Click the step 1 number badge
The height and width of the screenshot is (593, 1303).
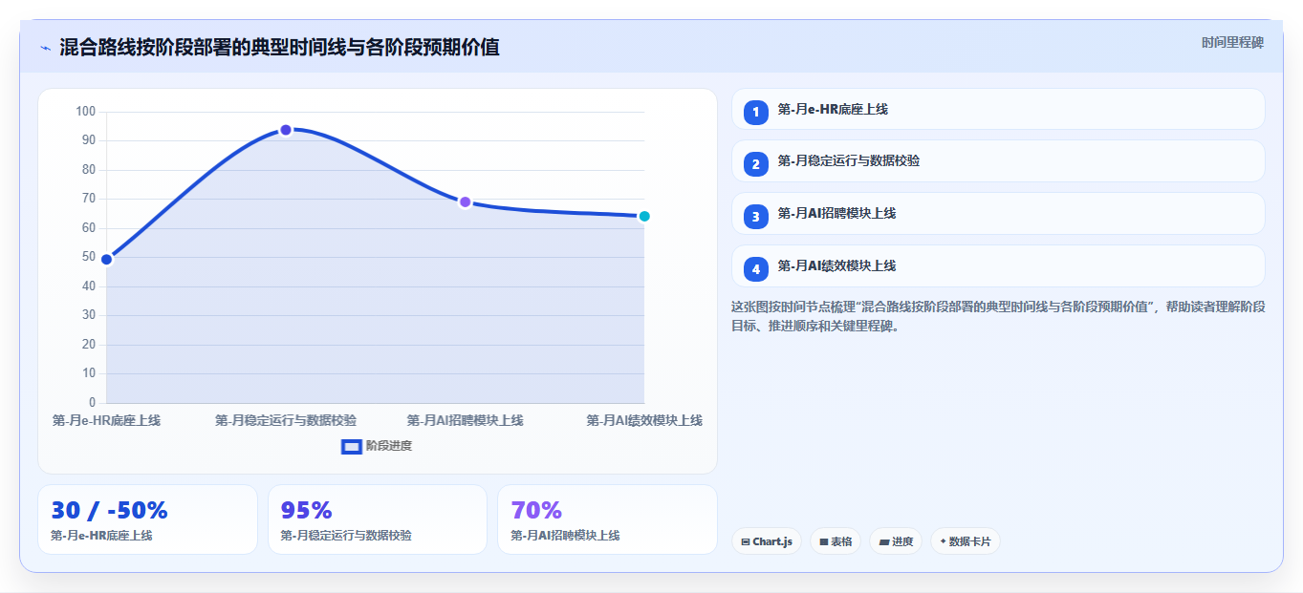(x=755, y=112)
